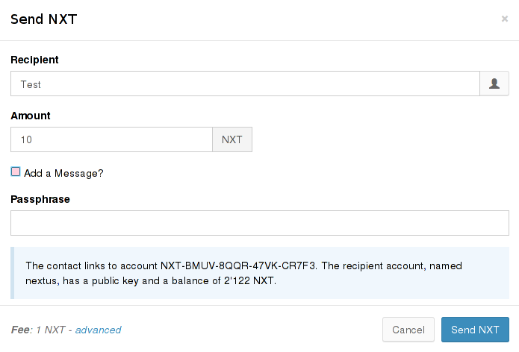Focus the empty Passphrase field
The width and height of the screenshot is (519, 352).
click(259, 223)
